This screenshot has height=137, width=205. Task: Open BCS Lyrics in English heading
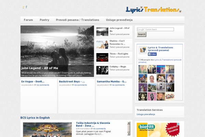35,118
